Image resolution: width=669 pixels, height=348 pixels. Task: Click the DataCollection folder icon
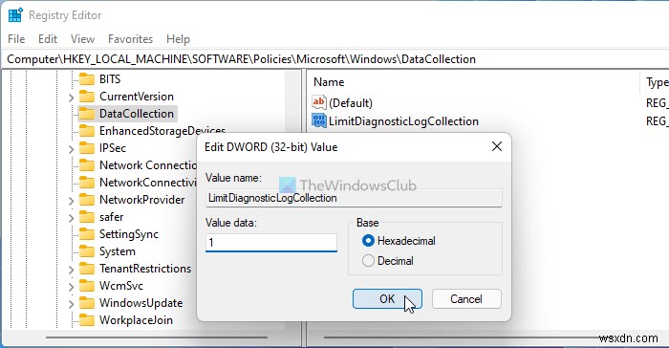[87, 114]
